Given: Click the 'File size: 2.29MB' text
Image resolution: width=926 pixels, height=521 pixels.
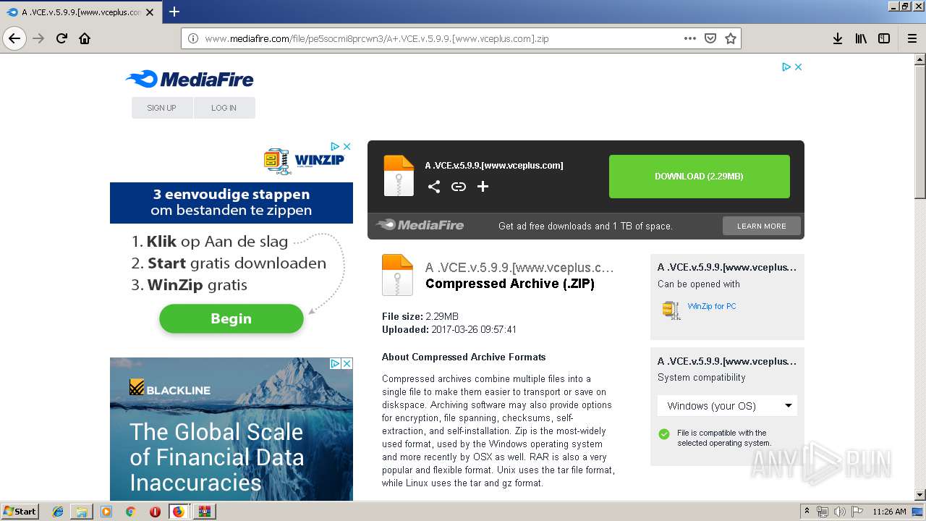Looking at the screenshot, I should click(420, 316).
